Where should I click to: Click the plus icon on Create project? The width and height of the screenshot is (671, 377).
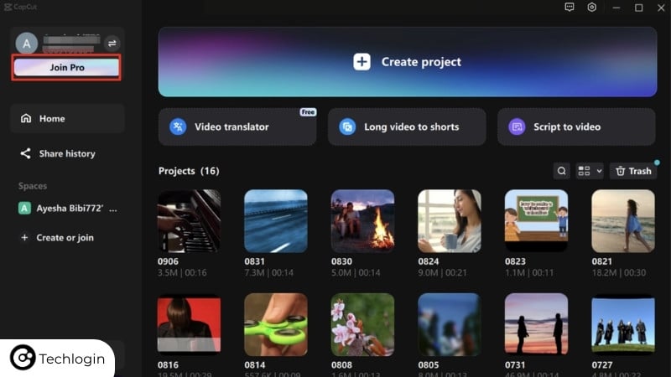[x=362, y=62]
